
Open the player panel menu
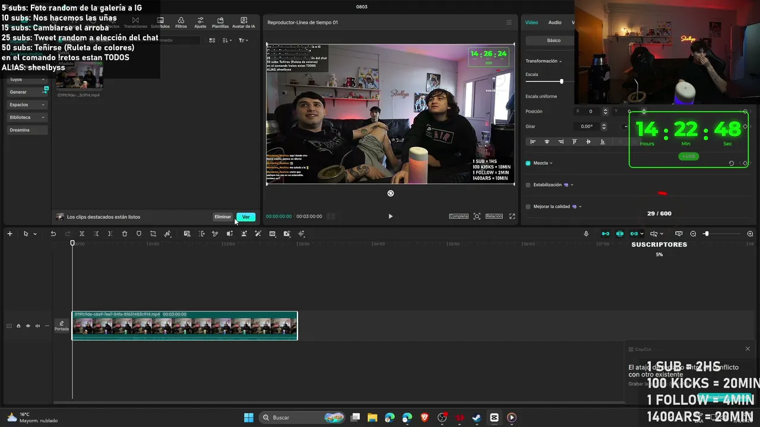point(509,23)
